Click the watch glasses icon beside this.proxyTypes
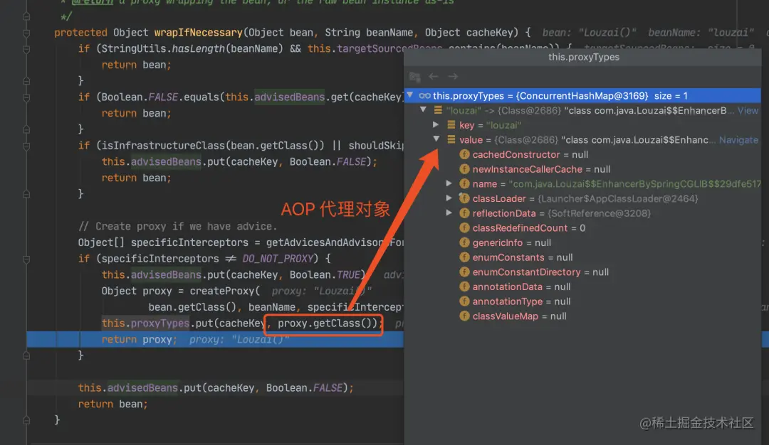Viewport: 769px width, 445px height. (424, 96)
